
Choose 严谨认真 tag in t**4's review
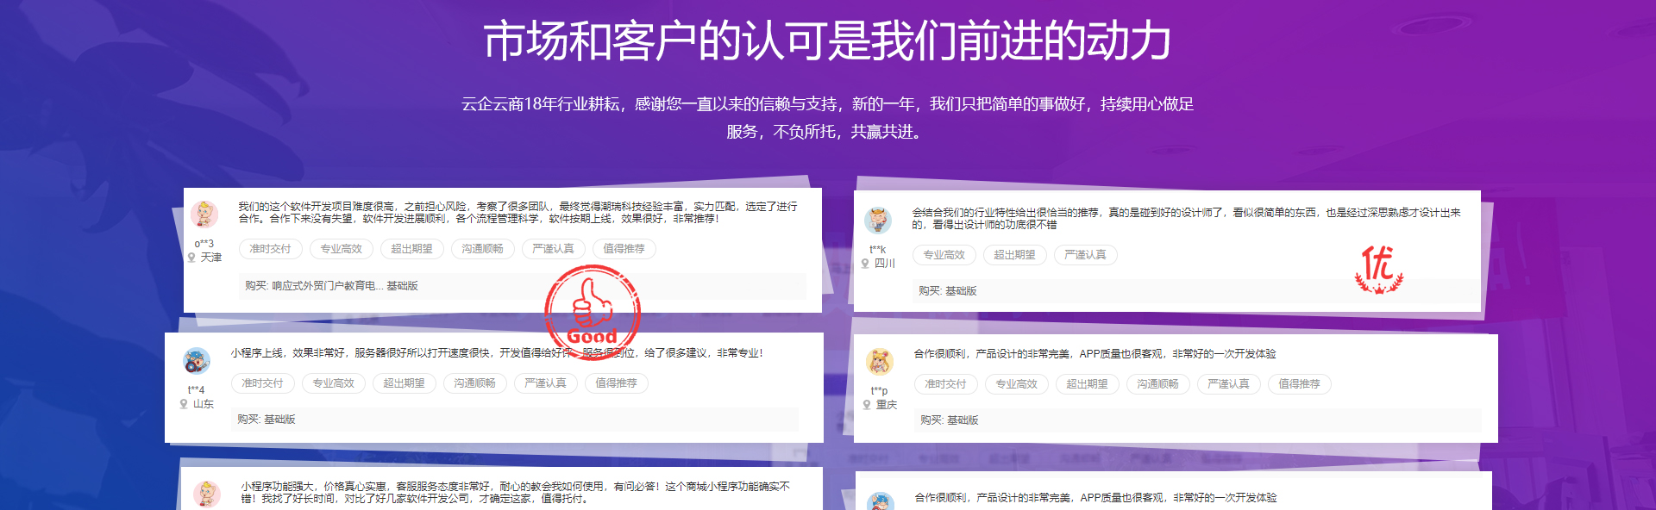546,383
